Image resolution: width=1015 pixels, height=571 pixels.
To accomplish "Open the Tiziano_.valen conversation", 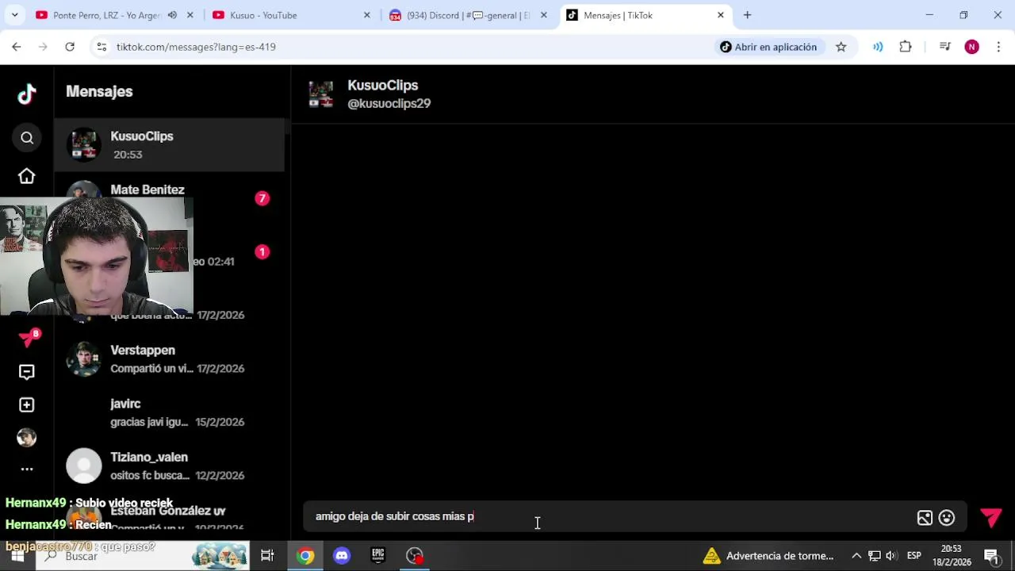I will click(169, 466).
